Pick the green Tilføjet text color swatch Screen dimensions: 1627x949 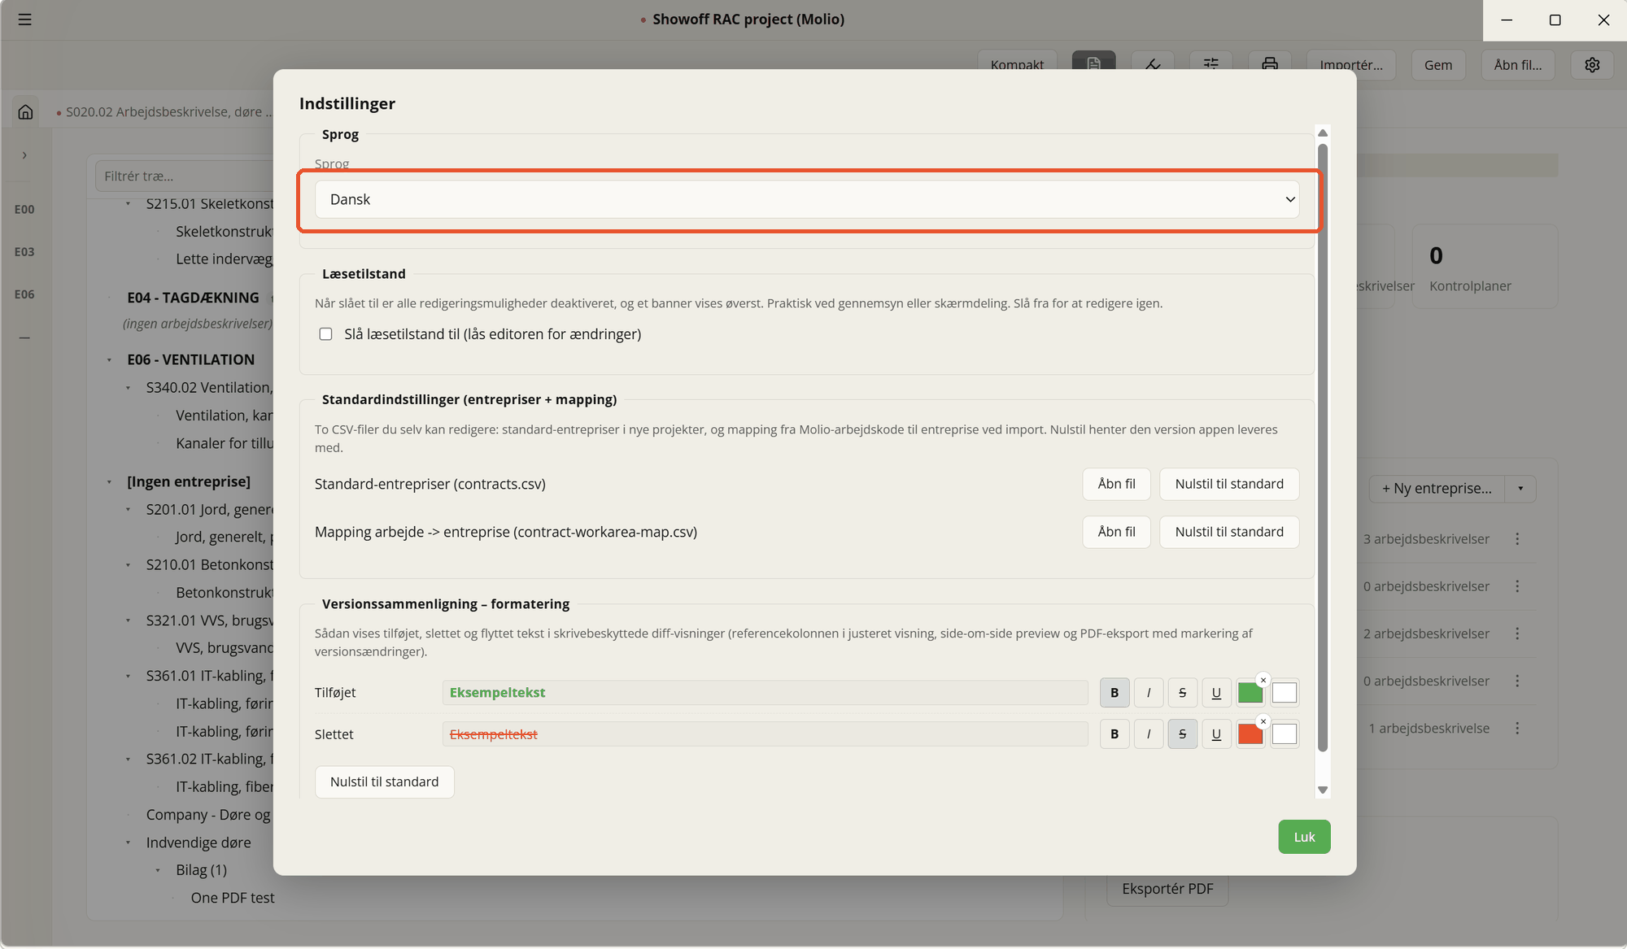(x=1250, y=693)
